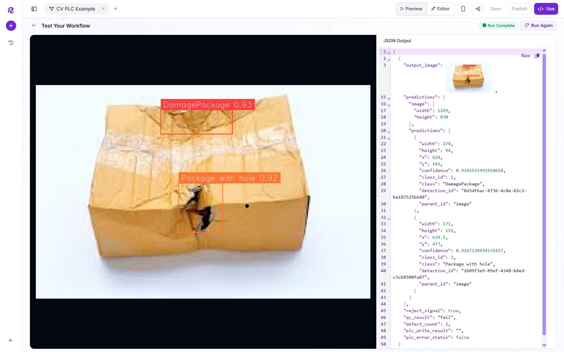The image size is (564, 352).
Task: Click the DamagePackage 0.93 detection label
Action: (x=208, y=105)
